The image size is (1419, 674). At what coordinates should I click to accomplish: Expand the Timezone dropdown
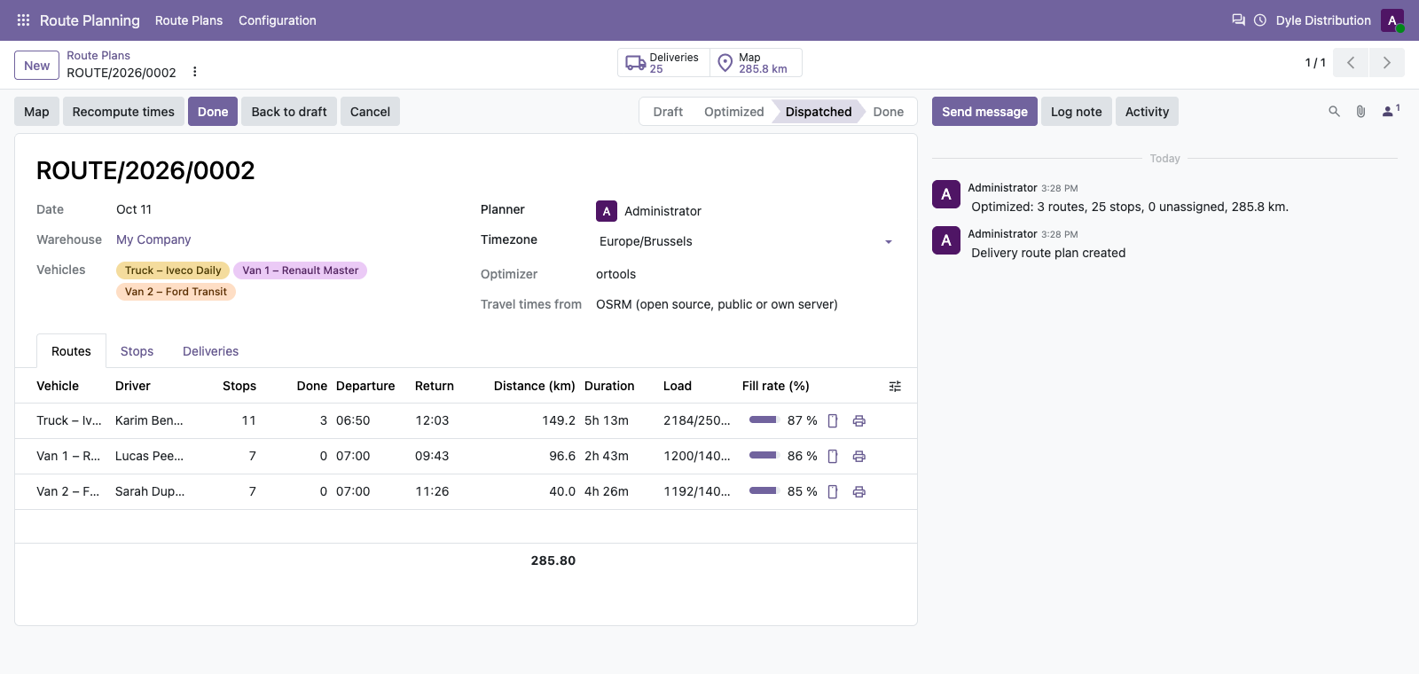point(888,242)
